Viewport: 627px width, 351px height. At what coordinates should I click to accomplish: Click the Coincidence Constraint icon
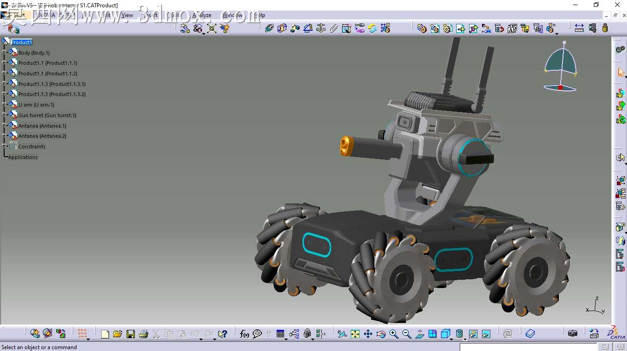tap(269, 28)
